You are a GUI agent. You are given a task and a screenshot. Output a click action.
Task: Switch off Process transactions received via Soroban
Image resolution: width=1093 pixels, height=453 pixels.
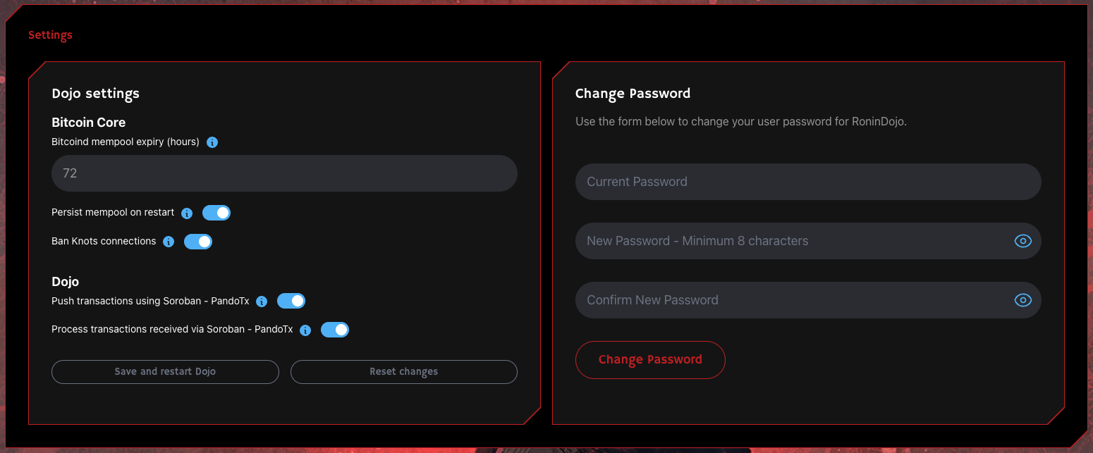click(335, 329)
